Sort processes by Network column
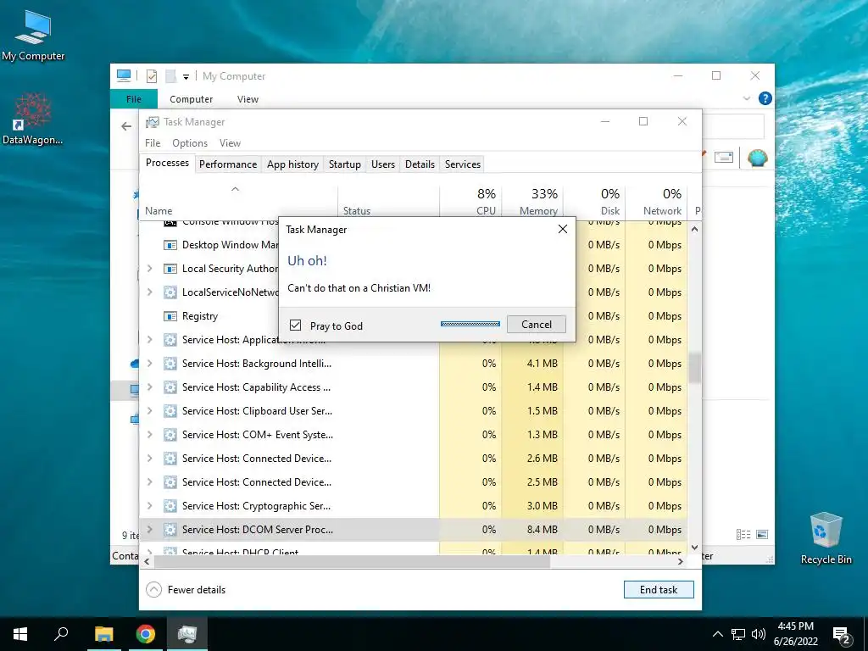Viewport: 868px width, 651px height. click(x=657, y=202)
